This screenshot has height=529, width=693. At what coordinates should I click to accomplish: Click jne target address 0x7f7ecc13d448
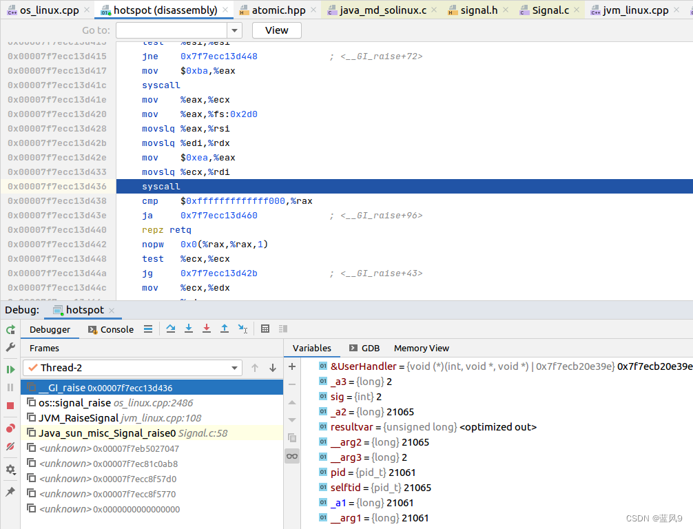coord(219,56)
